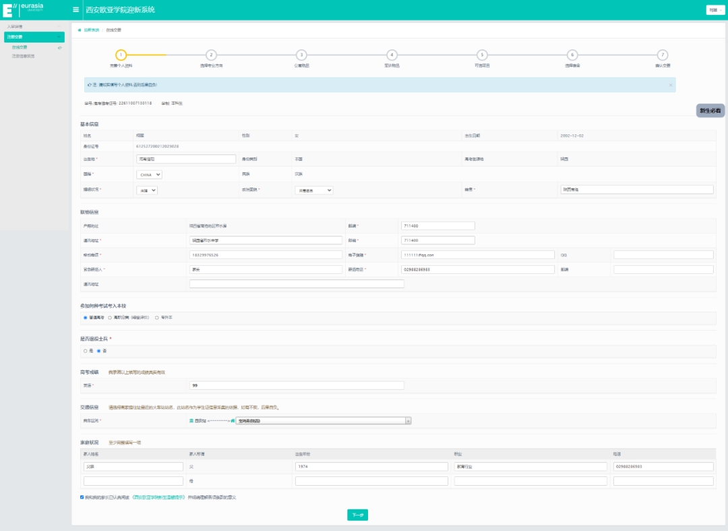Click step 4 circle in progress wizard
The height and width of the screenshot is (531, 728).
392,55
